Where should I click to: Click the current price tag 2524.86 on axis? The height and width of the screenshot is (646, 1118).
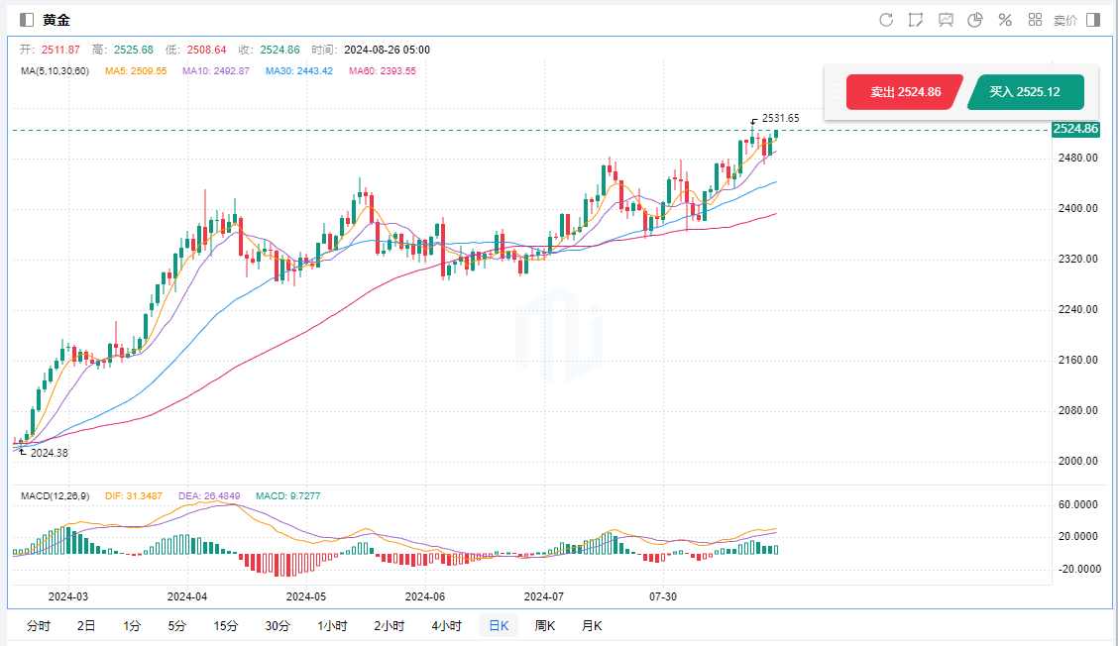[x=1075, y=129]
